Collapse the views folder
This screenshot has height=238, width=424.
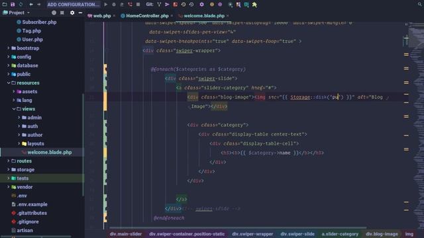click(x=13, y=108)
